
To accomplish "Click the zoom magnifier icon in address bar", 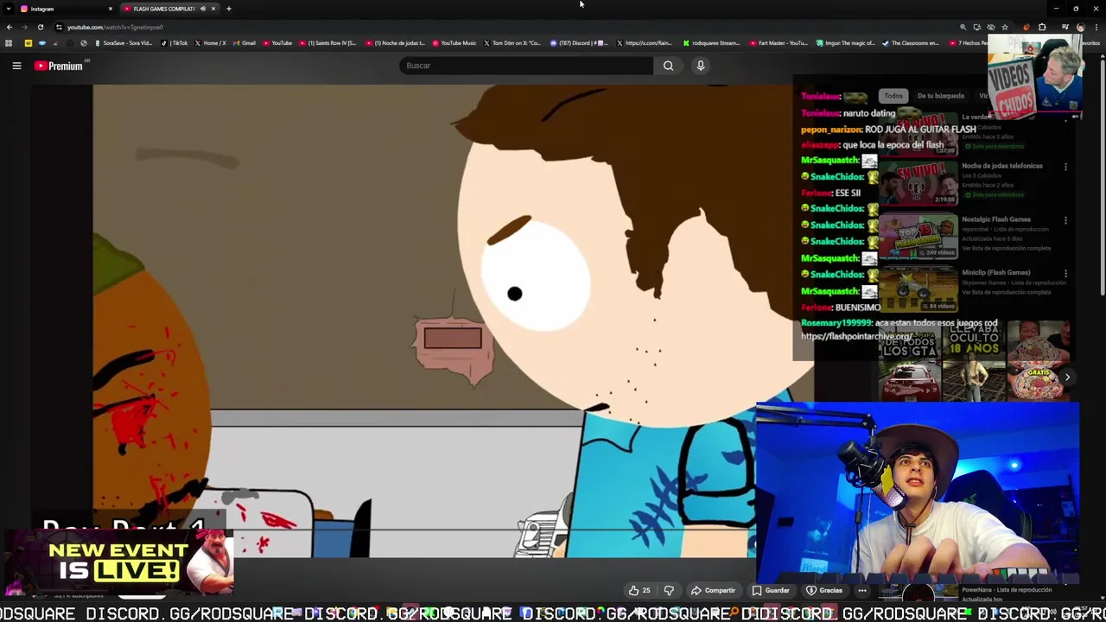I will tap(963, 27).
